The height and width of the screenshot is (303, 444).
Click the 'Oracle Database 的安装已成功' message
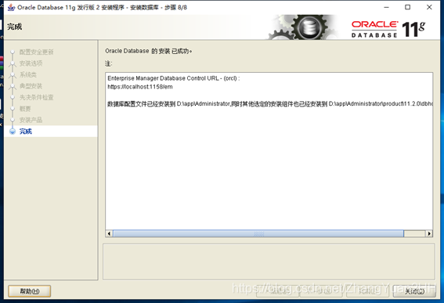[148, 51]
